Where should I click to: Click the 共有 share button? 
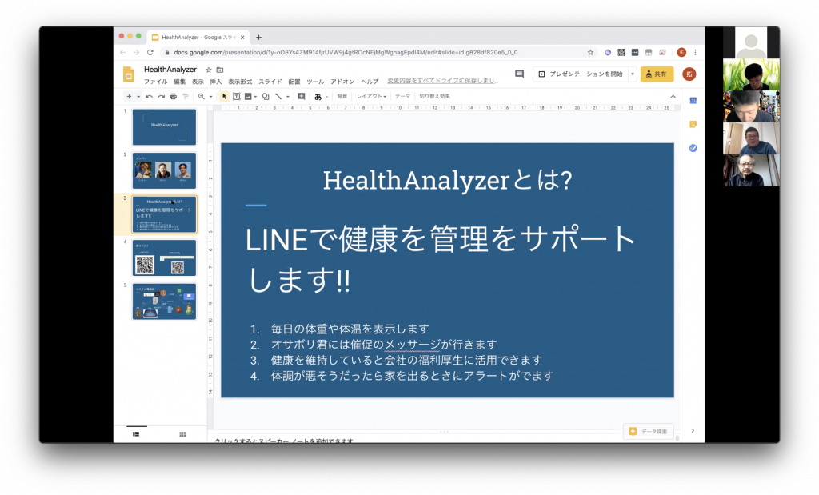pyautogui.click(x=657, y=74)
